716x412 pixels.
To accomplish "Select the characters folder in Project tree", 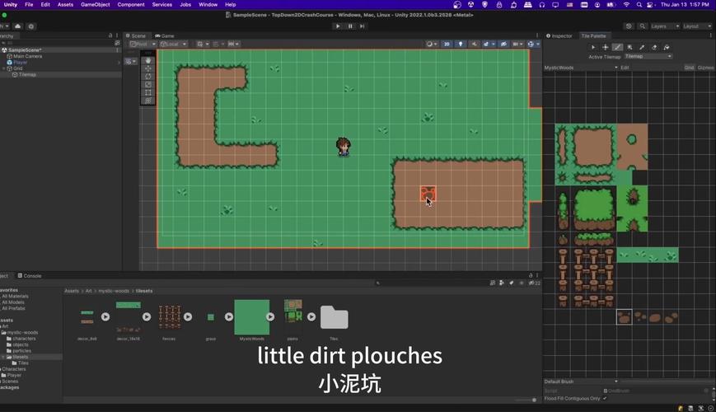I will 24,339.
